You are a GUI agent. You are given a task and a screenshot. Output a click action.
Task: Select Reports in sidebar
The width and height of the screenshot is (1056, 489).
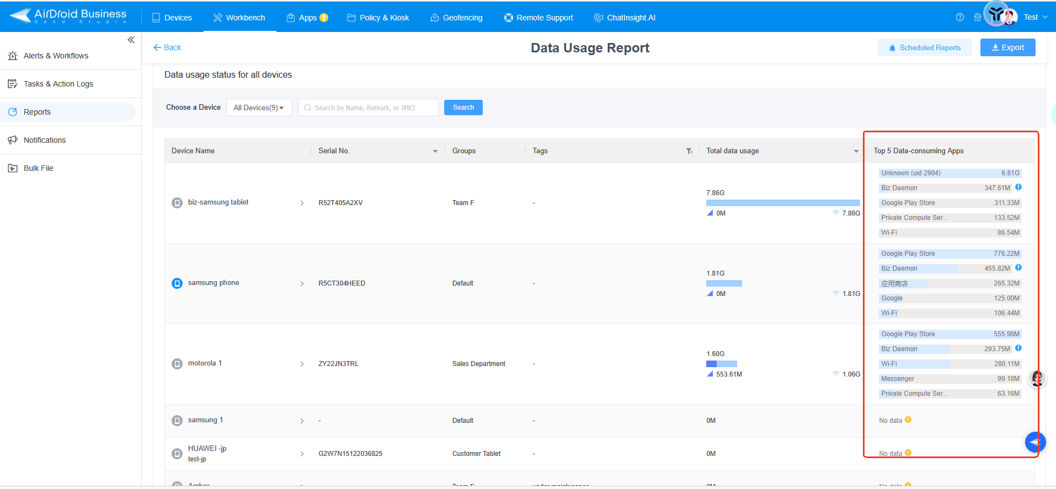(x=68, y=112)
